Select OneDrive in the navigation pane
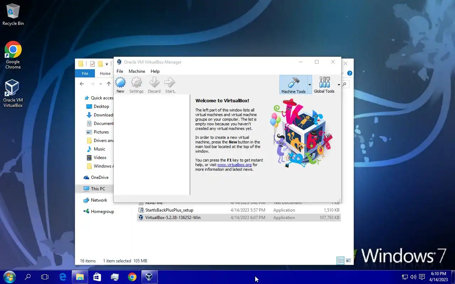 click(96, 177)
